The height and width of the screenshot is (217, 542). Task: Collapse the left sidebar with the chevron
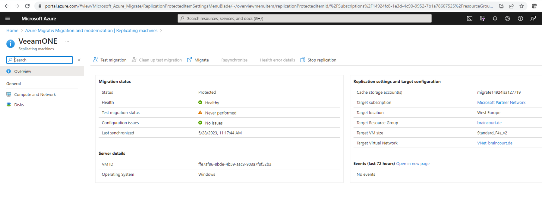79,60
